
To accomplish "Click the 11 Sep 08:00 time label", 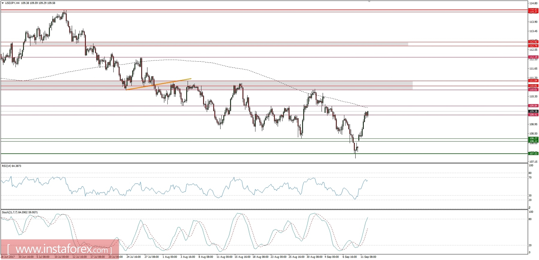I will [368, 257].
